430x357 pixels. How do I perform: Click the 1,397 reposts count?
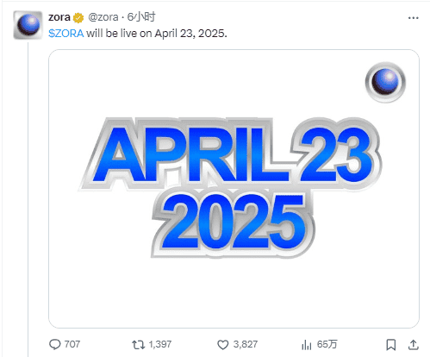[160, 344]
